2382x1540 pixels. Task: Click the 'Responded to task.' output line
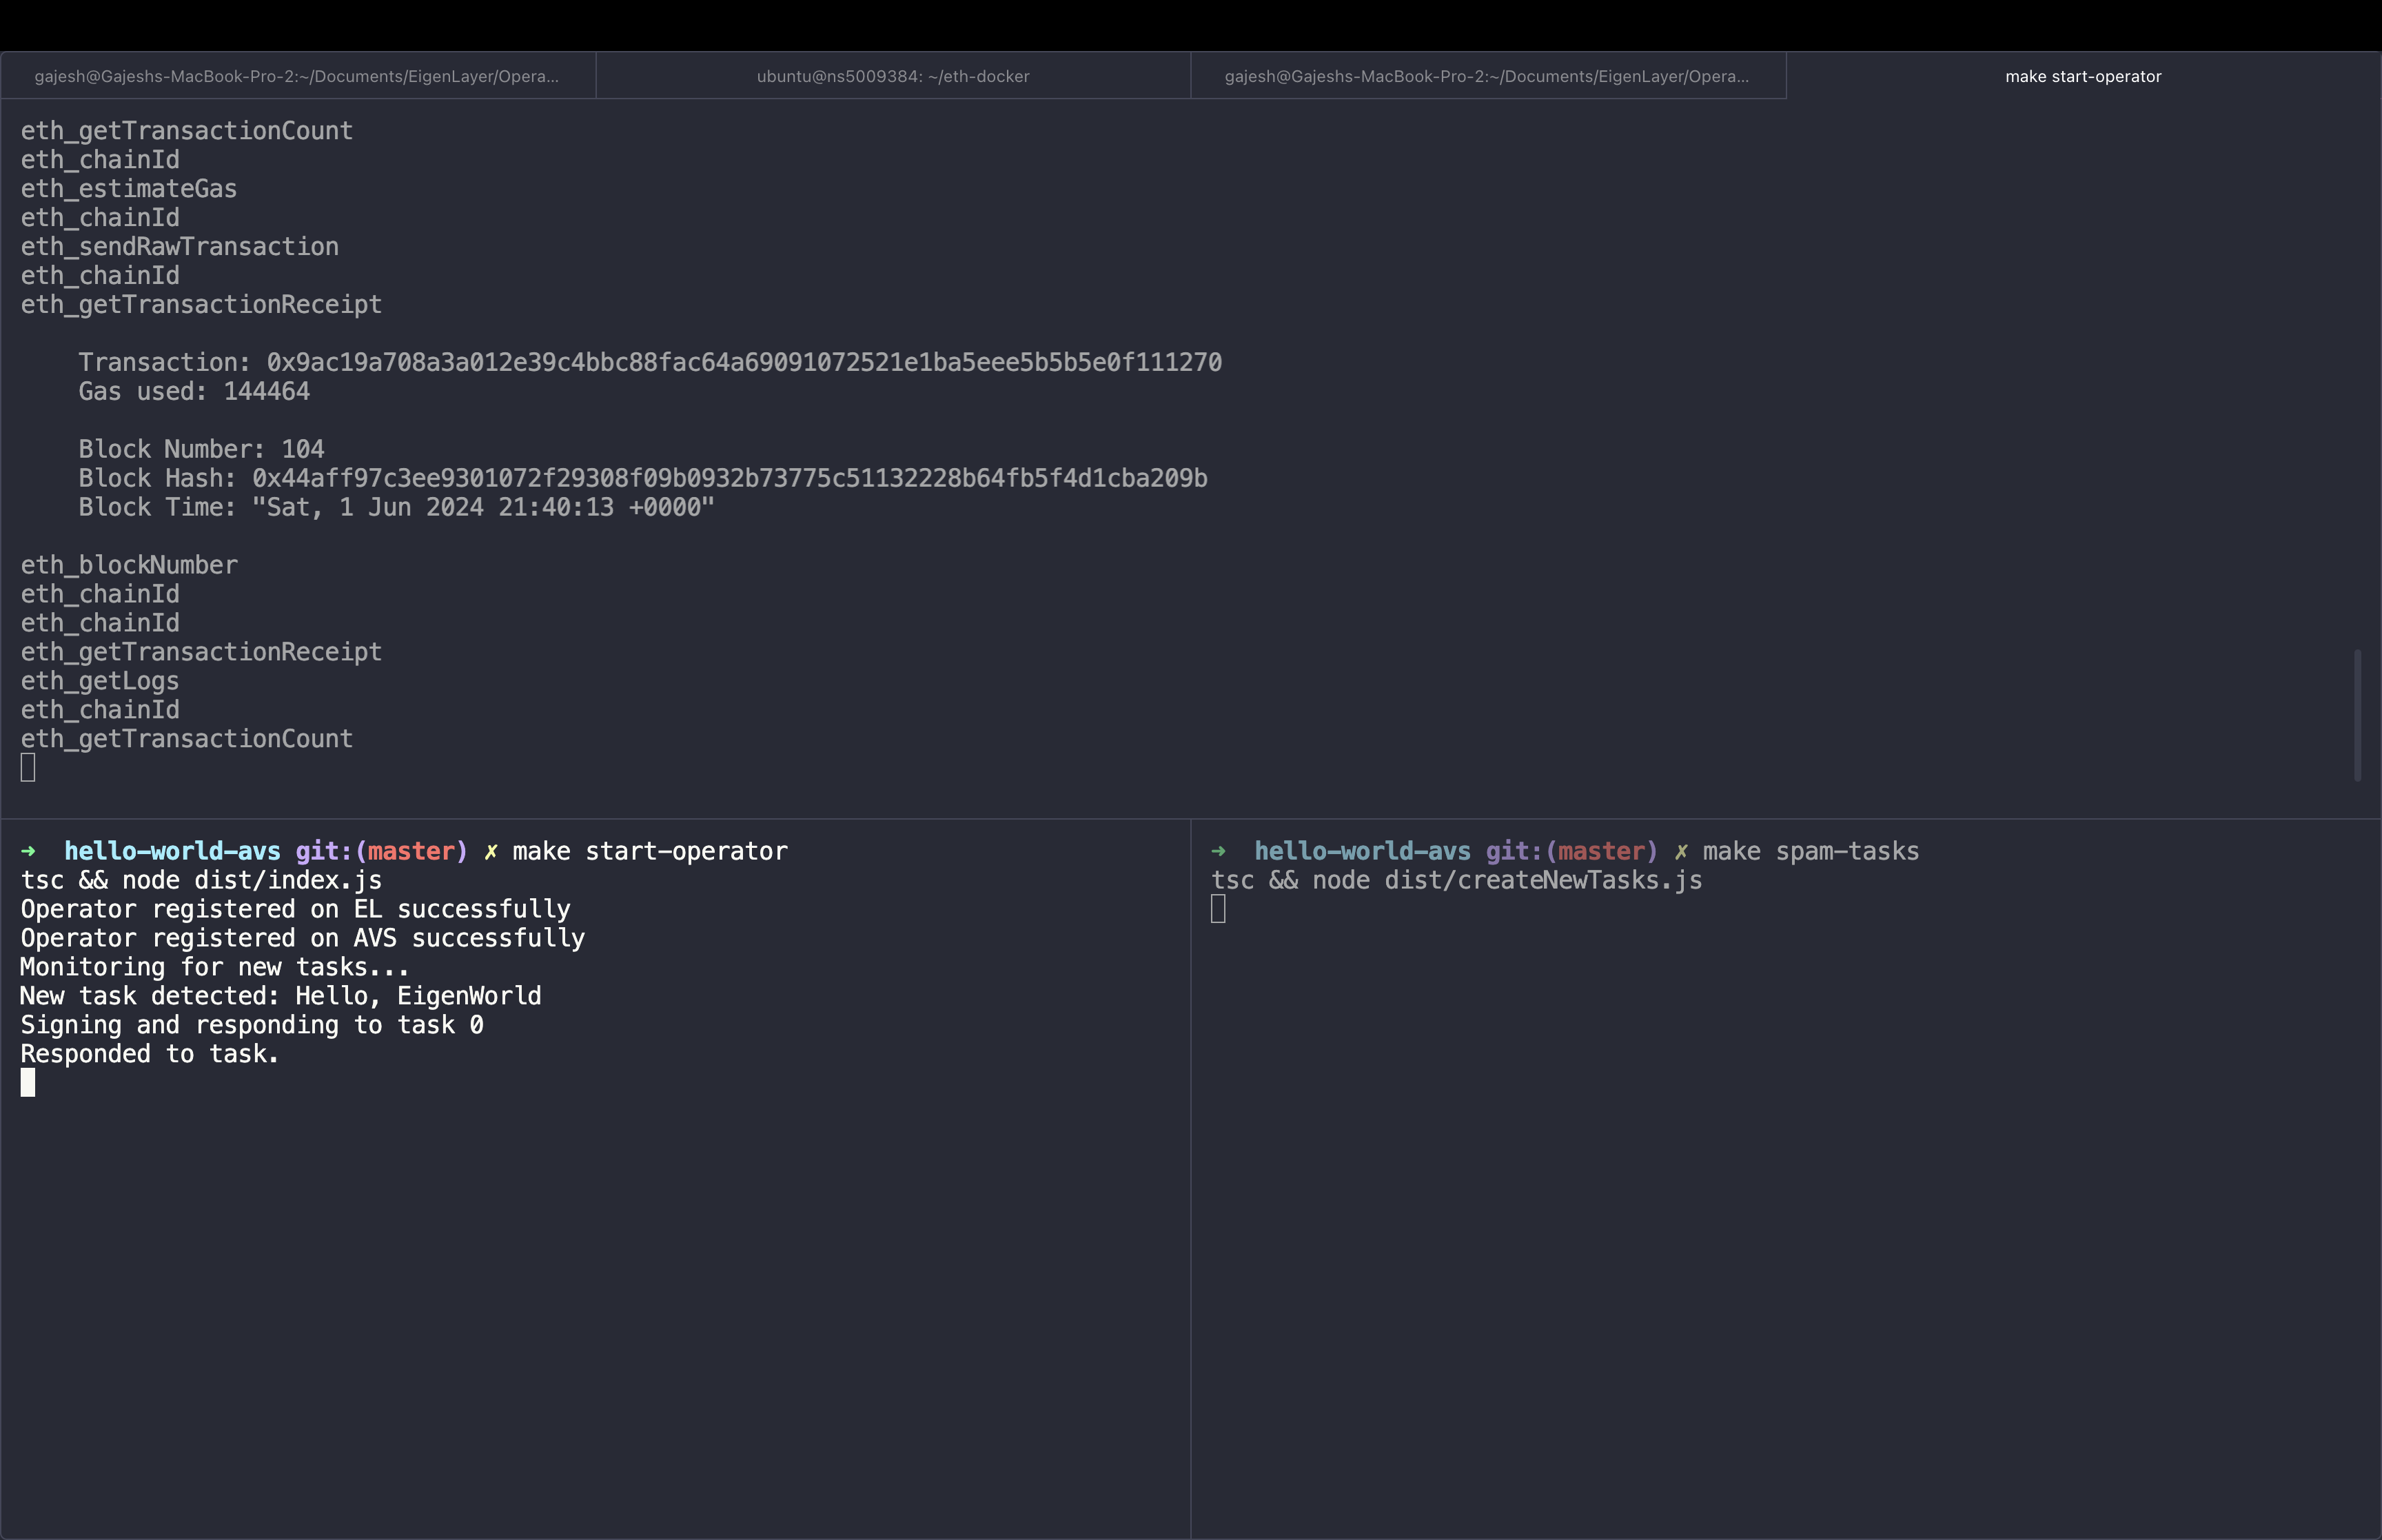[x=150, y=1054]
